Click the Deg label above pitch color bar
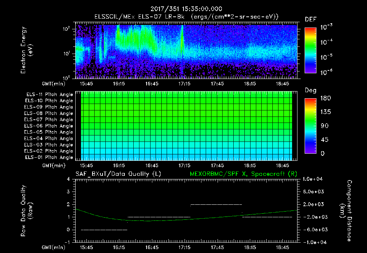367x253 pixels. (x=311, y=90)
